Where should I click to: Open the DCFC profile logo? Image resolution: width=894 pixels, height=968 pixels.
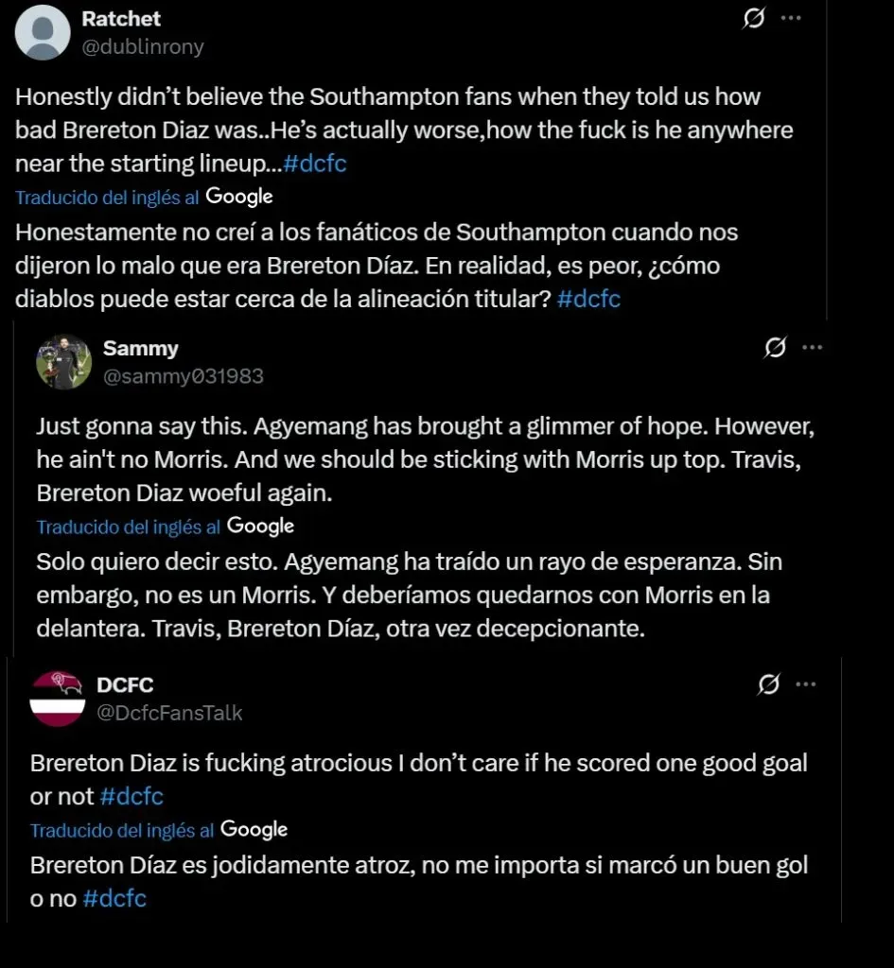pos(58,699)
